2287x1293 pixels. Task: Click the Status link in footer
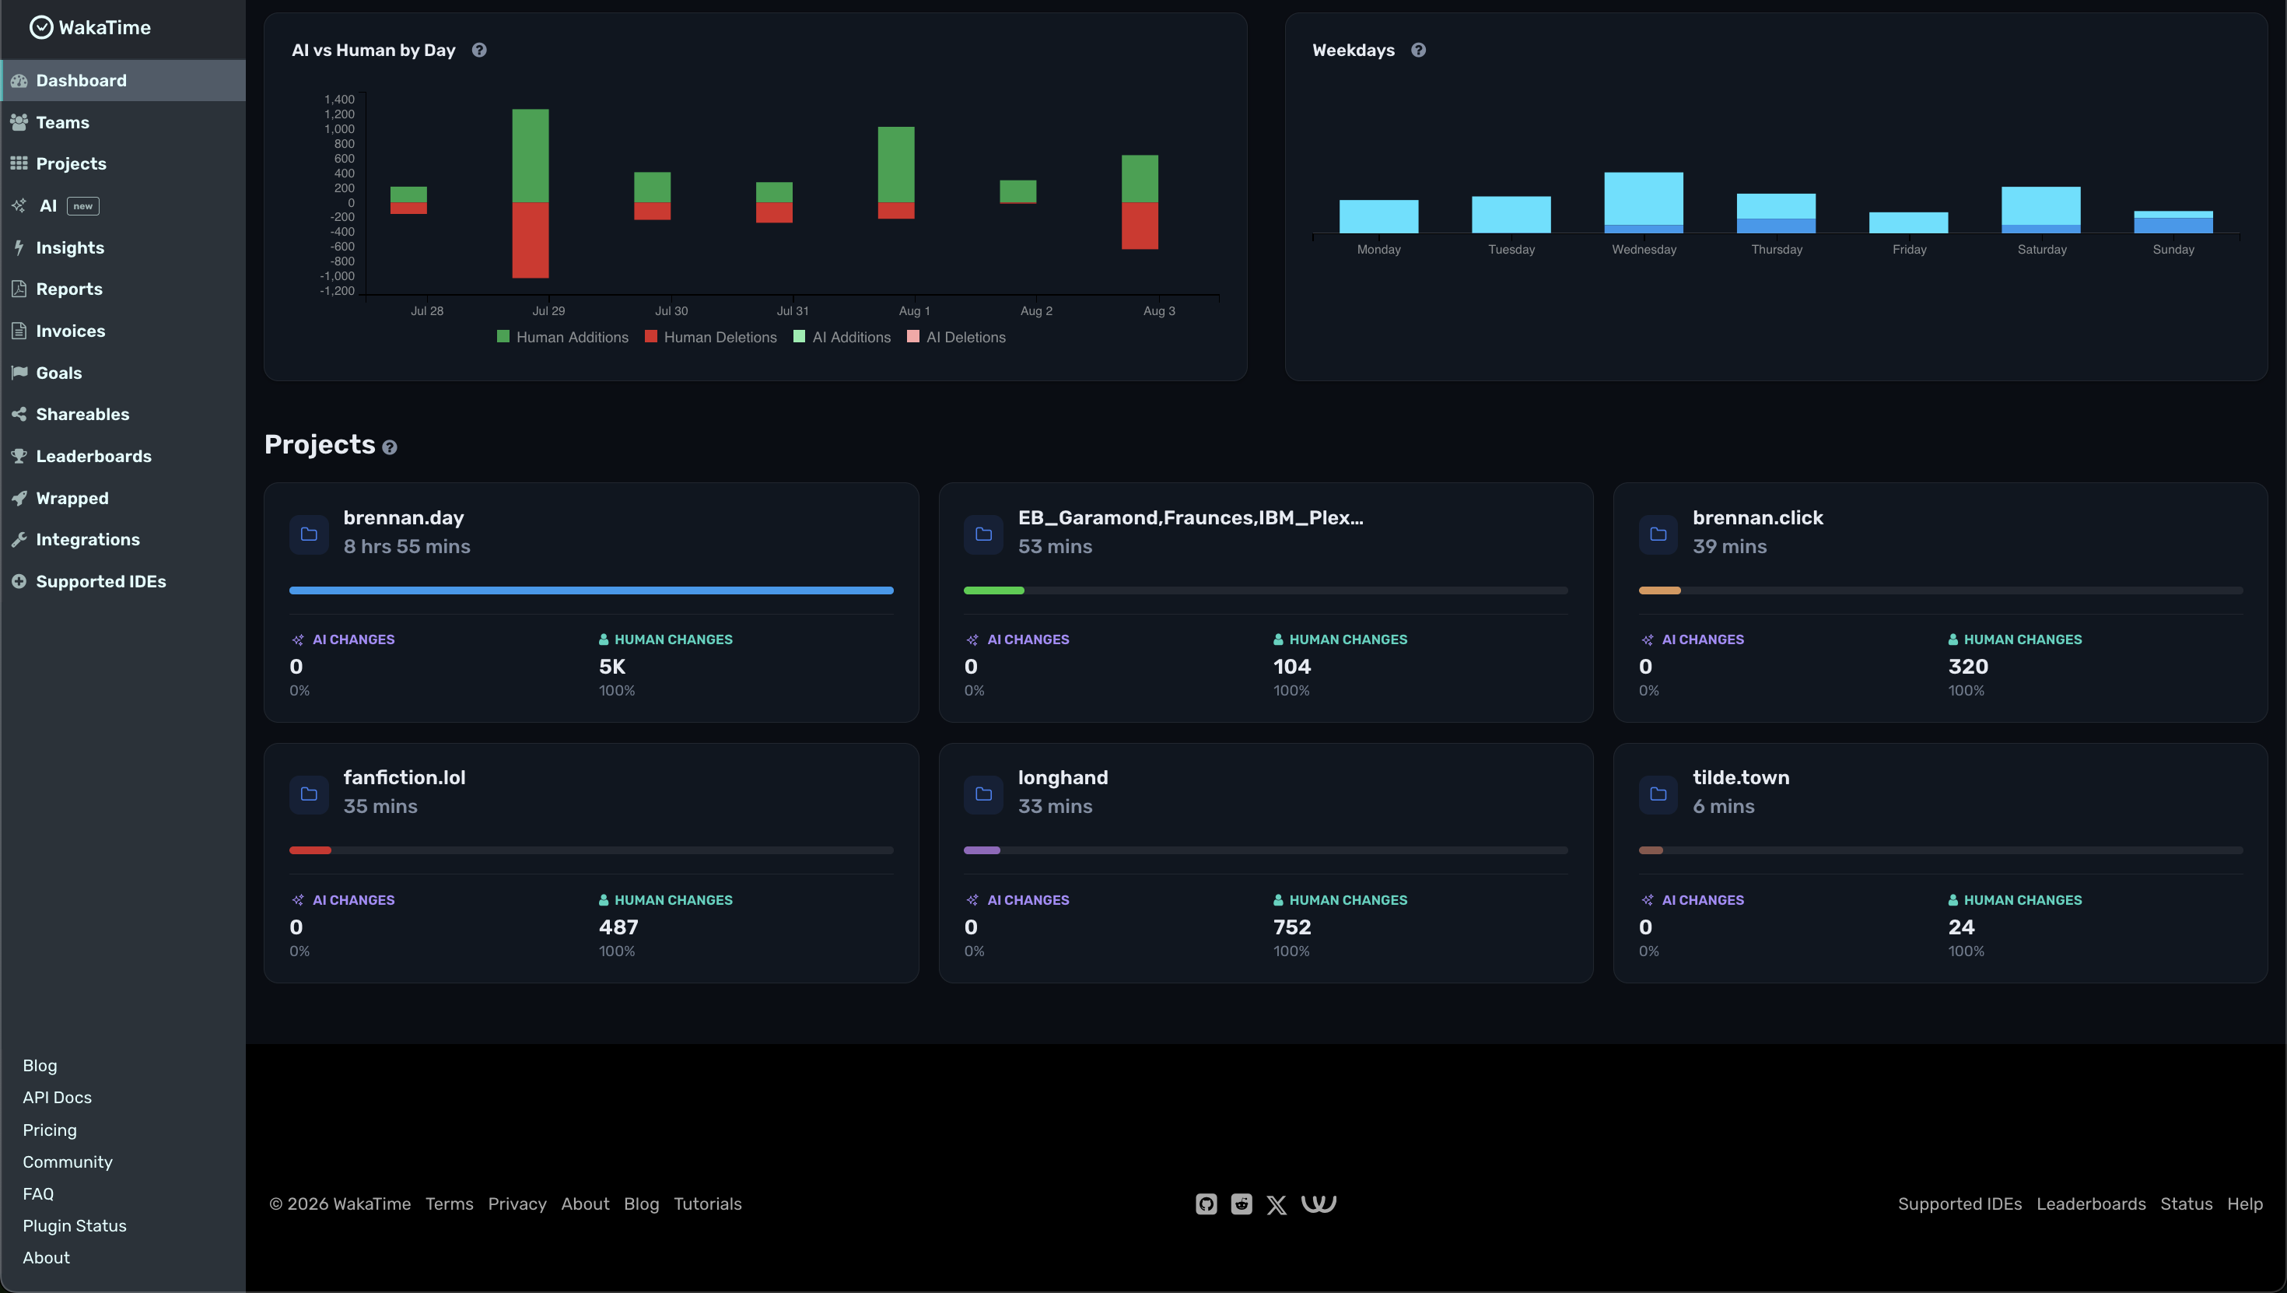2186,1204
